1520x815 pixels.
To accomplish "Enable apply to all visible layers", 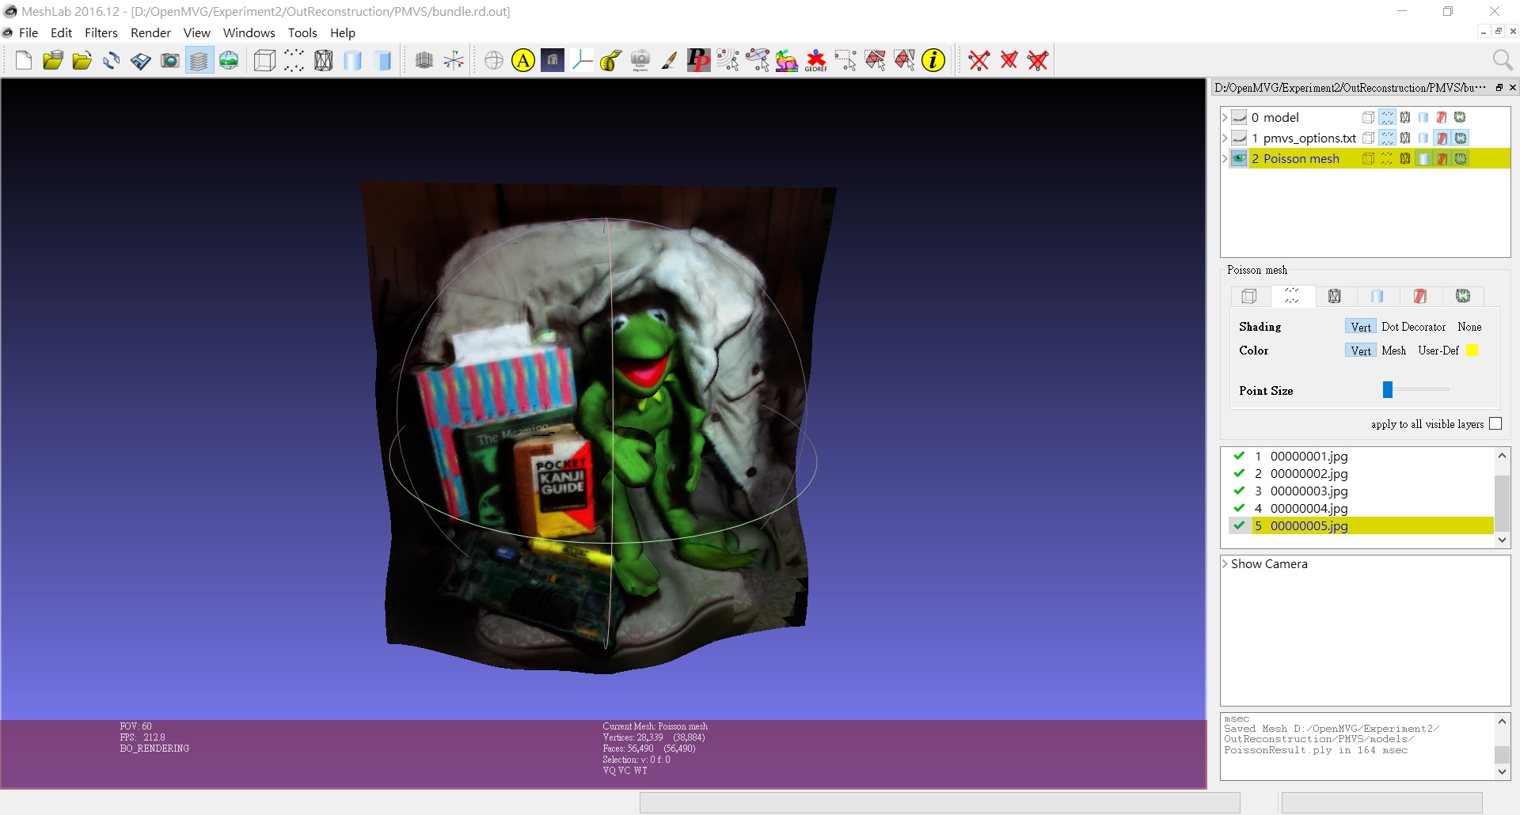I will coord(1495,424).
